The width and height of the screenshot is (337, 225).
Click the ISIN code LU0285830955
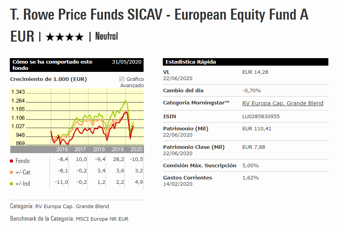click(261, 116)
